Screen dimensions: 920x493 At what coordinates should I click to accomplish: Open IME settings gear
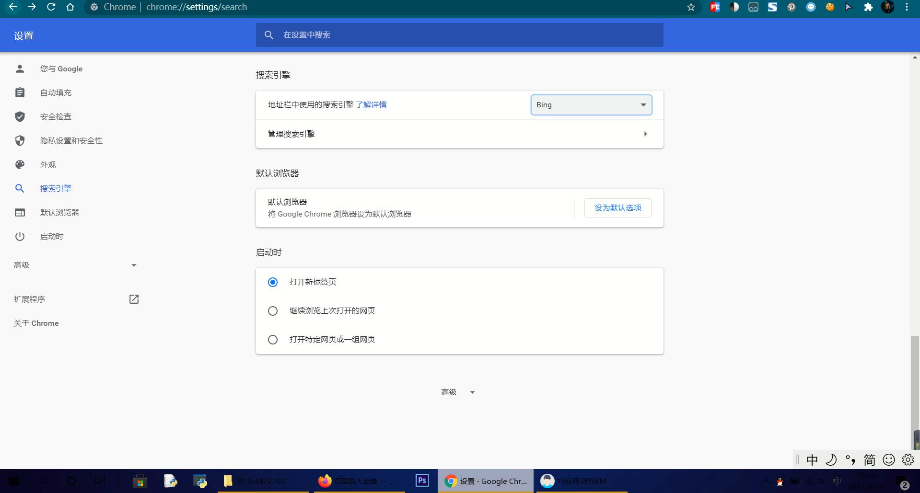908,460
